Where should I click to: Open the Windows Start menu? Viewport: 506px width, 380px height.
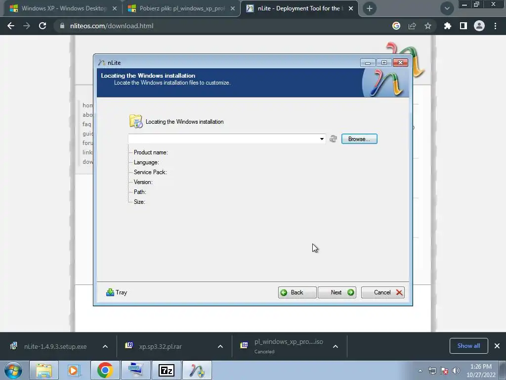[x=13, y=370]
